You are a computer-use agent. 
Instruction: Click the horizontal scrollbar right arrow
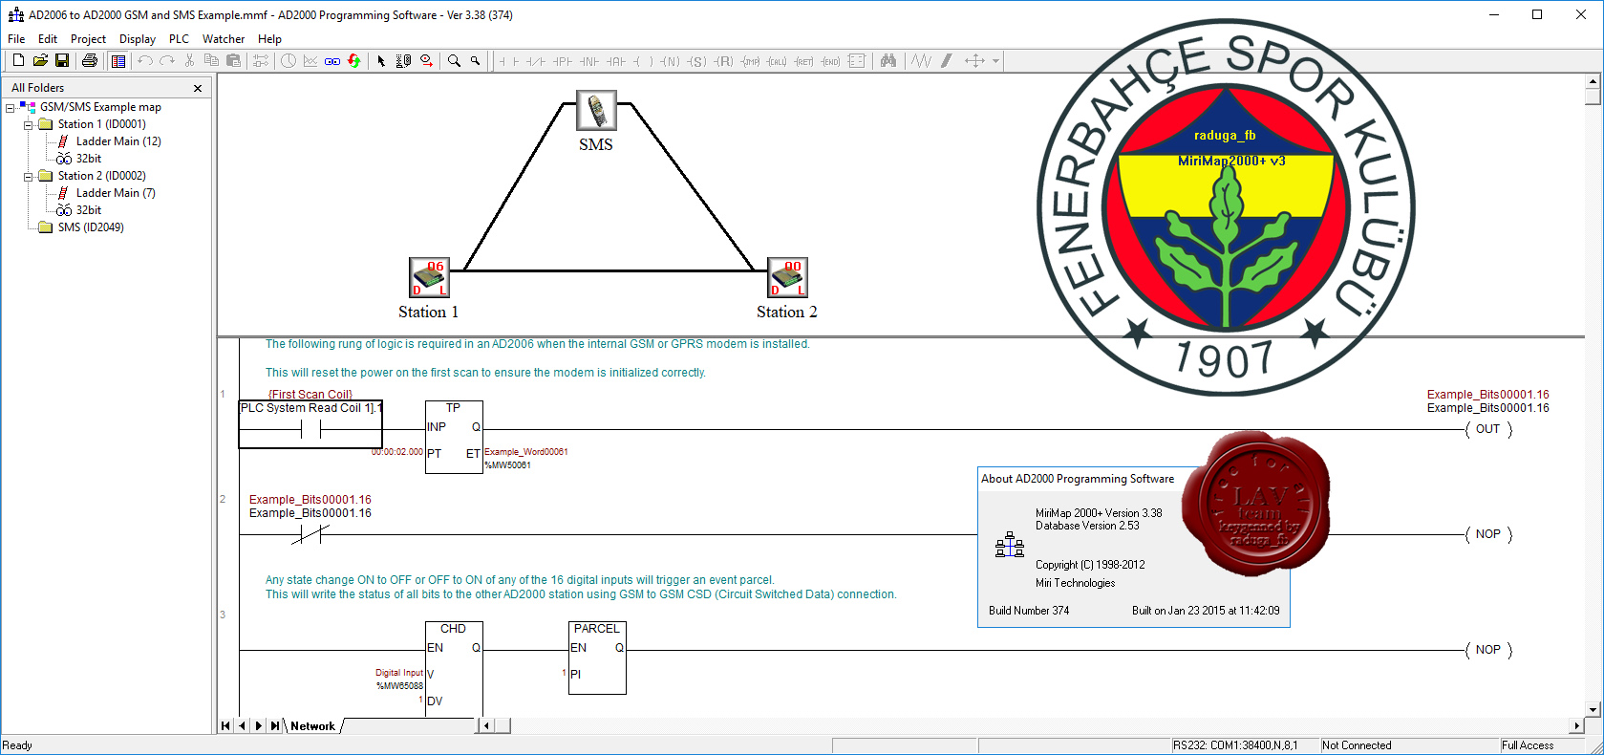1576,726
